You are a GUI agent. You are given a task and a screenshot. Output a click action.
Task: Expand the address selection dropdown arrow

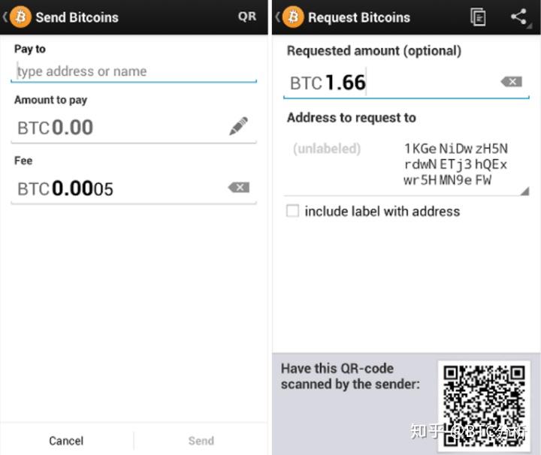524,191
